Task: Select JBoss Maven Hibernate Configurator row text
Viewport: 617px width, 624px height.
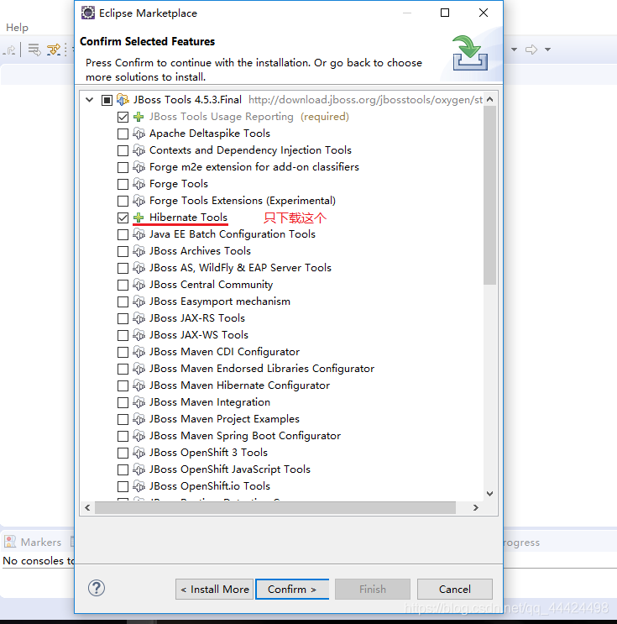Action: [239, 385]
